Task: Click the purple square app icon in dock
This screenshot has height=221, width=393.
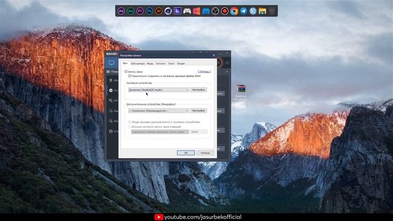Action: (177, 11)
